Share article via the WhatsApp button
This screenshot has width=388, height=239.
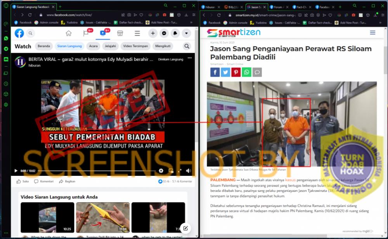coord(246,72)
